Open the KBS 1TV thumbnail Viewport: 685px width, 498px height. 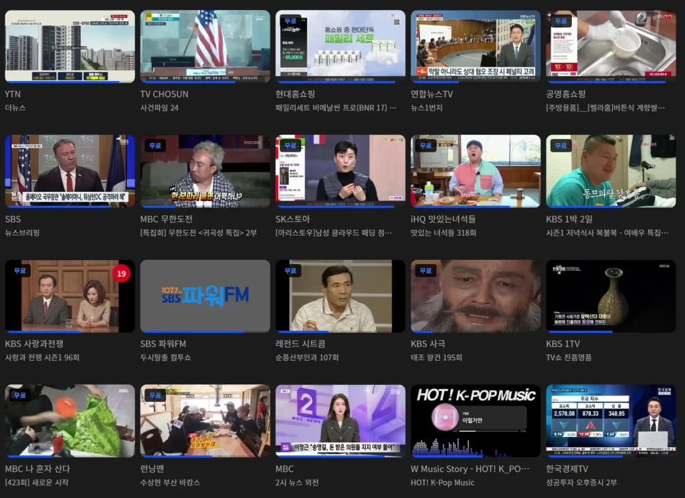point(611,296)
